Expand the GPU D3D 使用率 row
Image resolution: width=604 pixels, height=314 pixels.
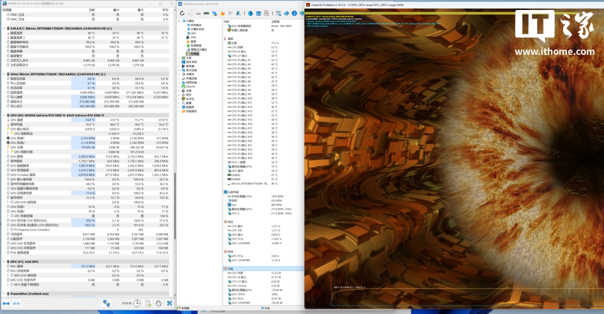pyautogui.click(x=7, y=202)
